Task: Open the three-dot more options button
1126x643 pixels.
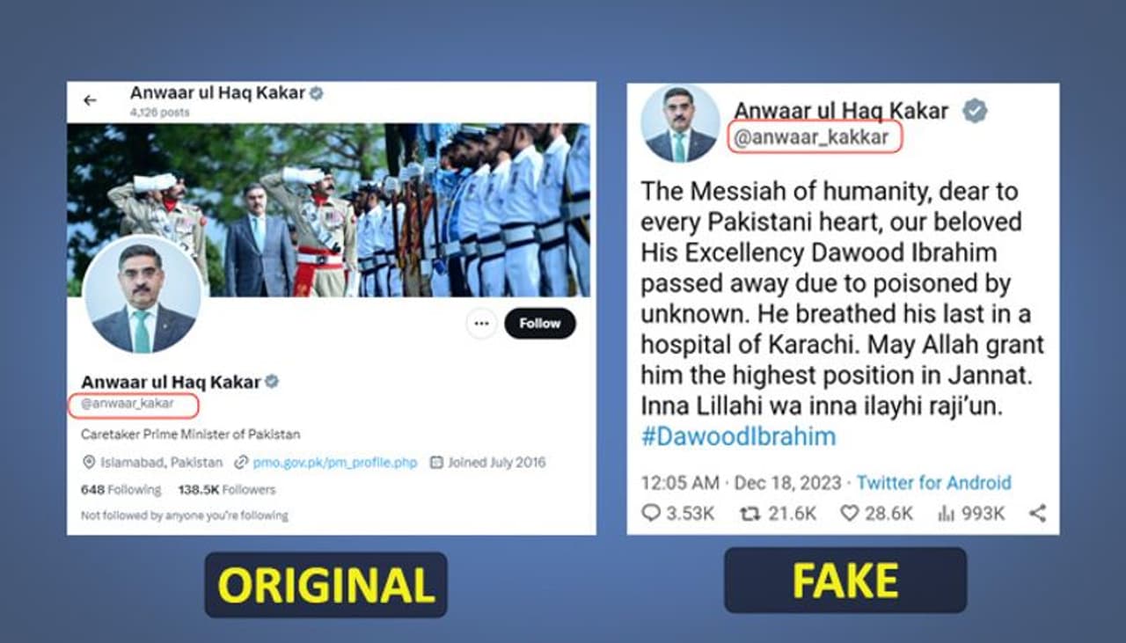Action: point(481,324)
